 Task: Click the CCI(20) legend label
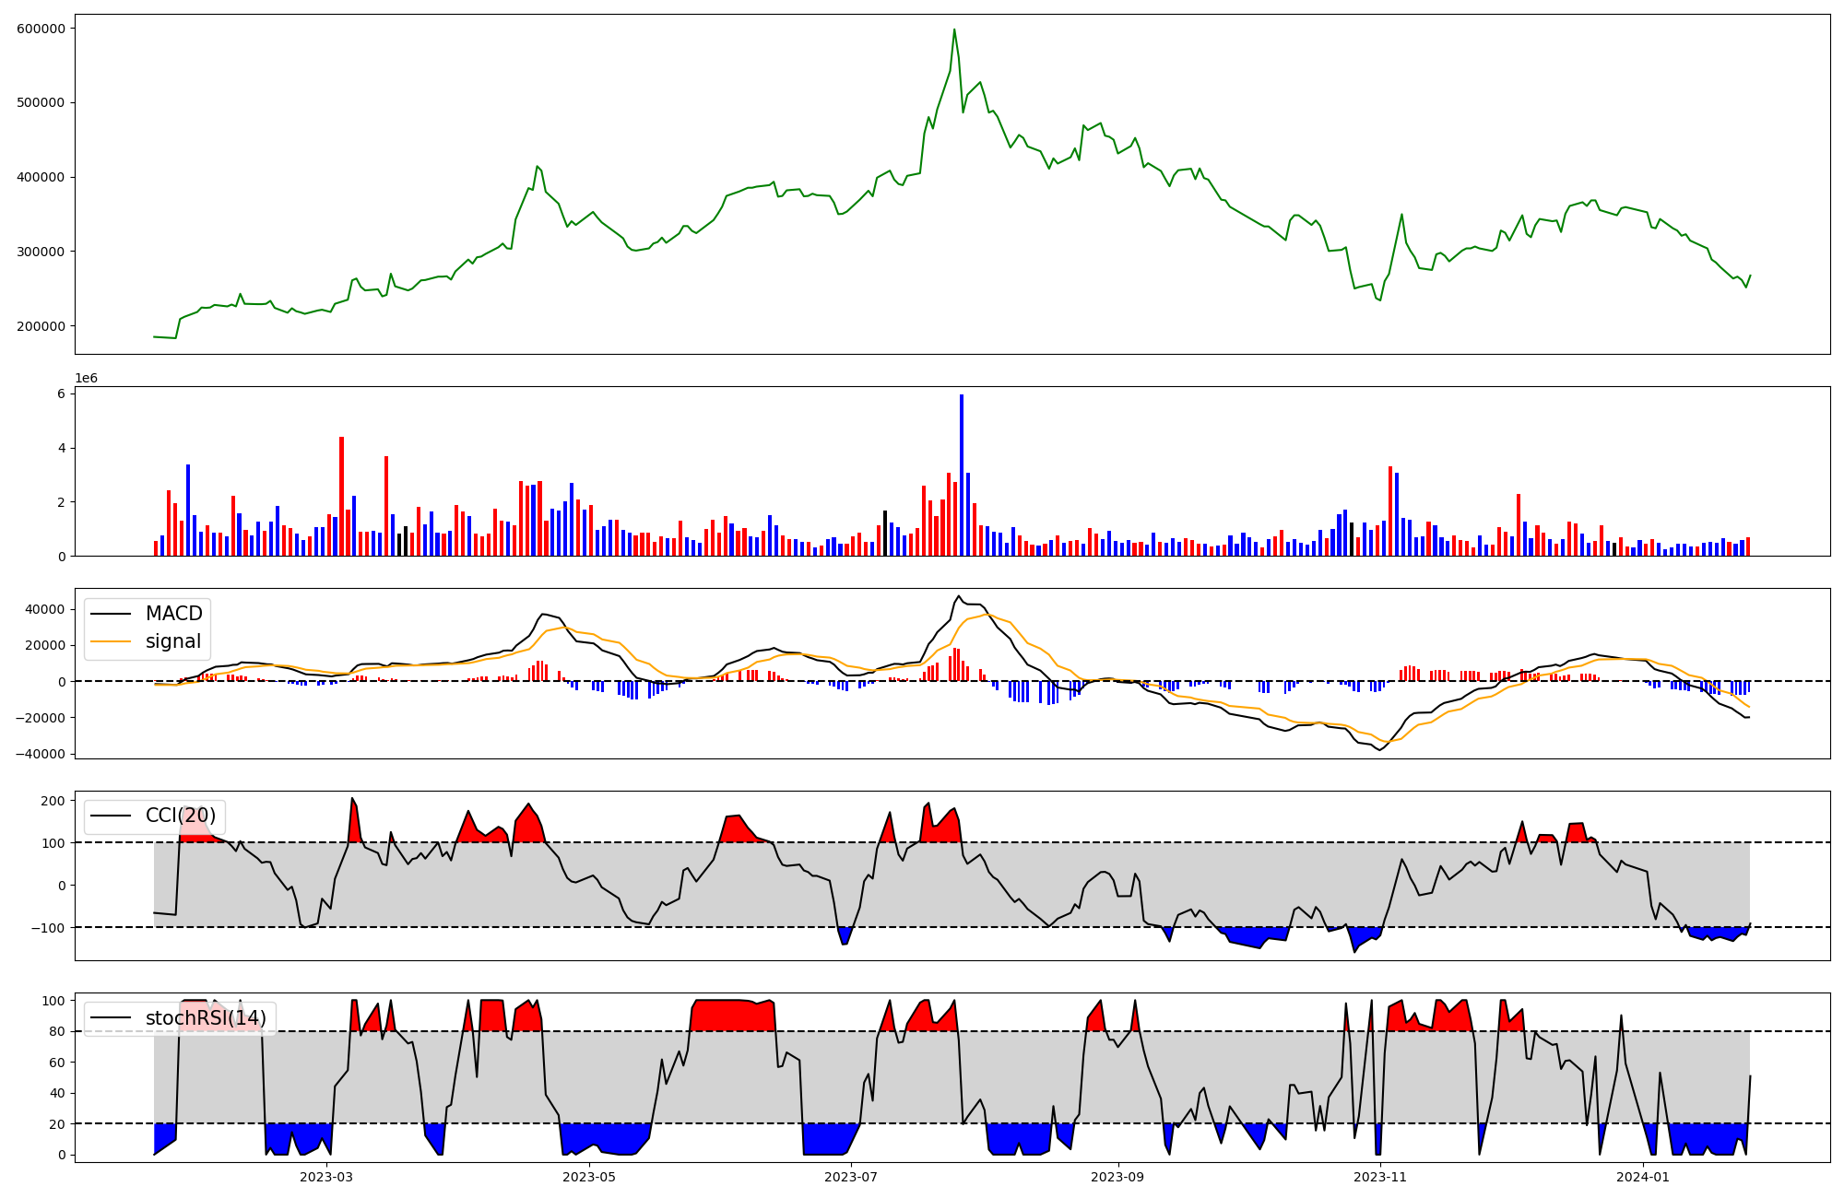click(181, 816)
